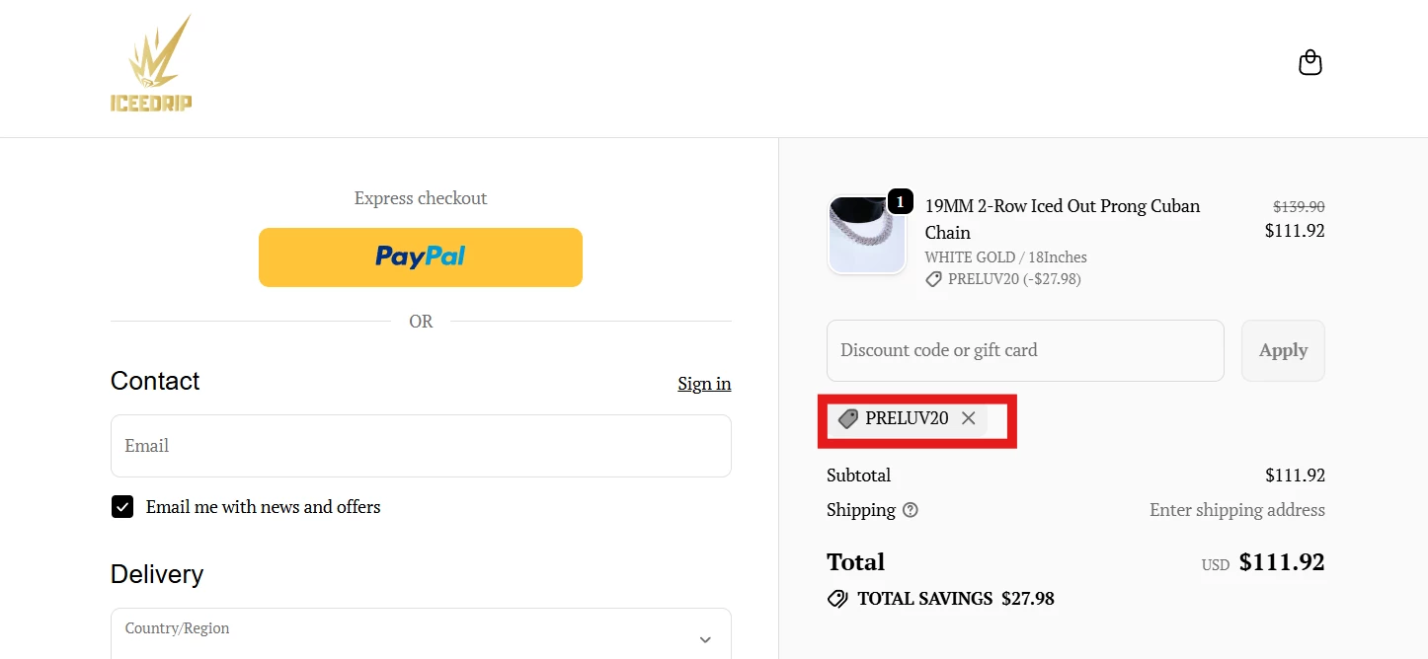The width and height of the screenshot is (1428, 659).
Task: Click the total savings tag icon
Action: point(837,599)
